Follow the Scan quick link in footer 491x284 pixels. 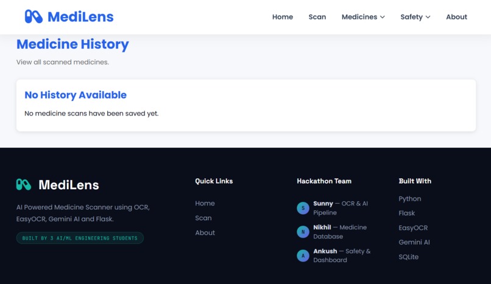point(203,218)
